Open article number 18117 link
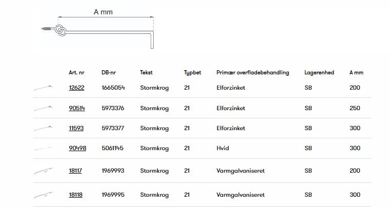The height and width of the screenshot is (207, 390). coord(75,171)
